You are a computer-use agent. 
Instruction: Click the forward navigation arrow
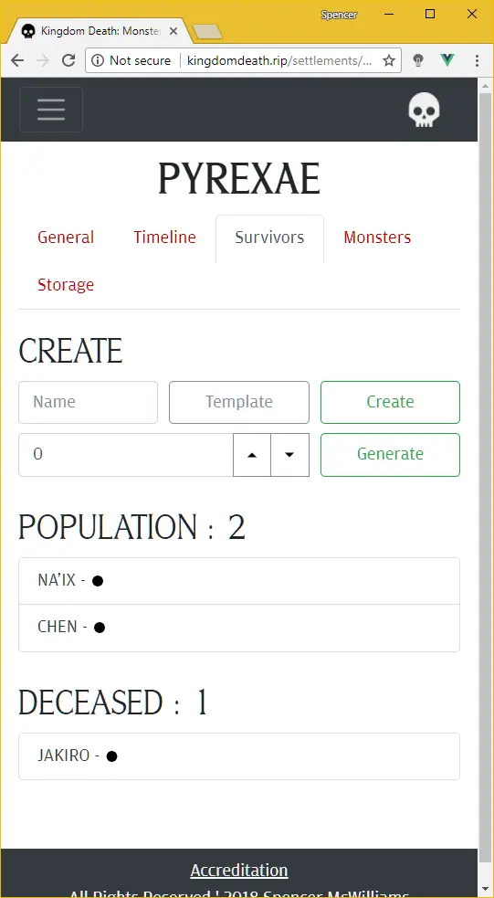(x=43, y=60)
